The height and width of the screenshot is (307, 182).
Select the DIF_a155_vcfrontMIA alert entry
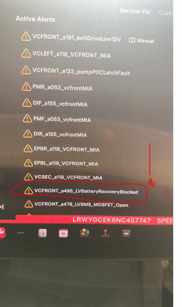55,103
